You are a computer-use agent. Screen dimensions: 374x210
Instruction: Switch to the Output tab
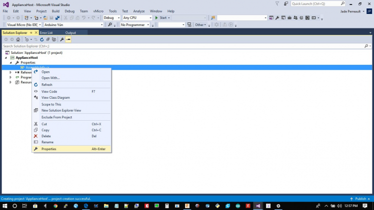click(x=70, y=33)
